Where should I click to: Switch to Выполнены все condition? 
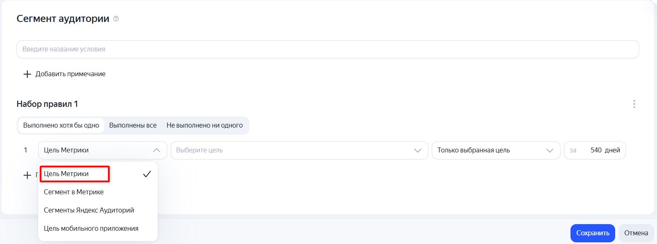click(x=133, y=126)
